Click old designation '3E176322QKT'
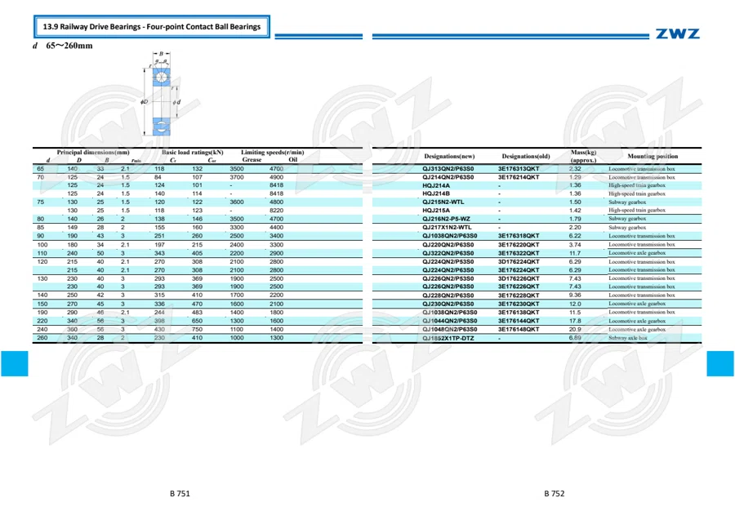This screenshot has height=520, width=735. tap(519, 253)
